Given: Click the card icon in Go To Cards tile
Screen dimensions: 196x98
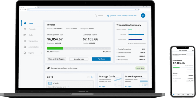Looking at the screenshot, I should 50,83.
